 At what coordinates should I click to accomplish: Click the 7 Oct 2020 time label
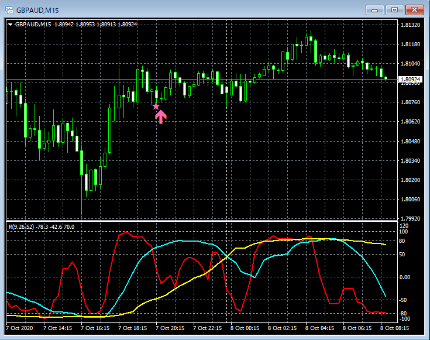point(19,328)
